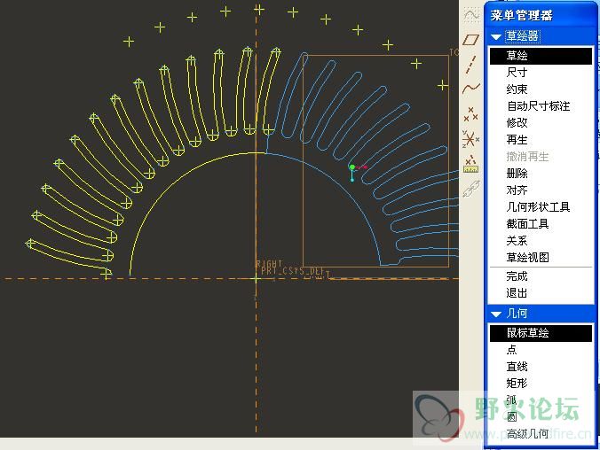Choose 直线 line geometry

click(541, 367)
